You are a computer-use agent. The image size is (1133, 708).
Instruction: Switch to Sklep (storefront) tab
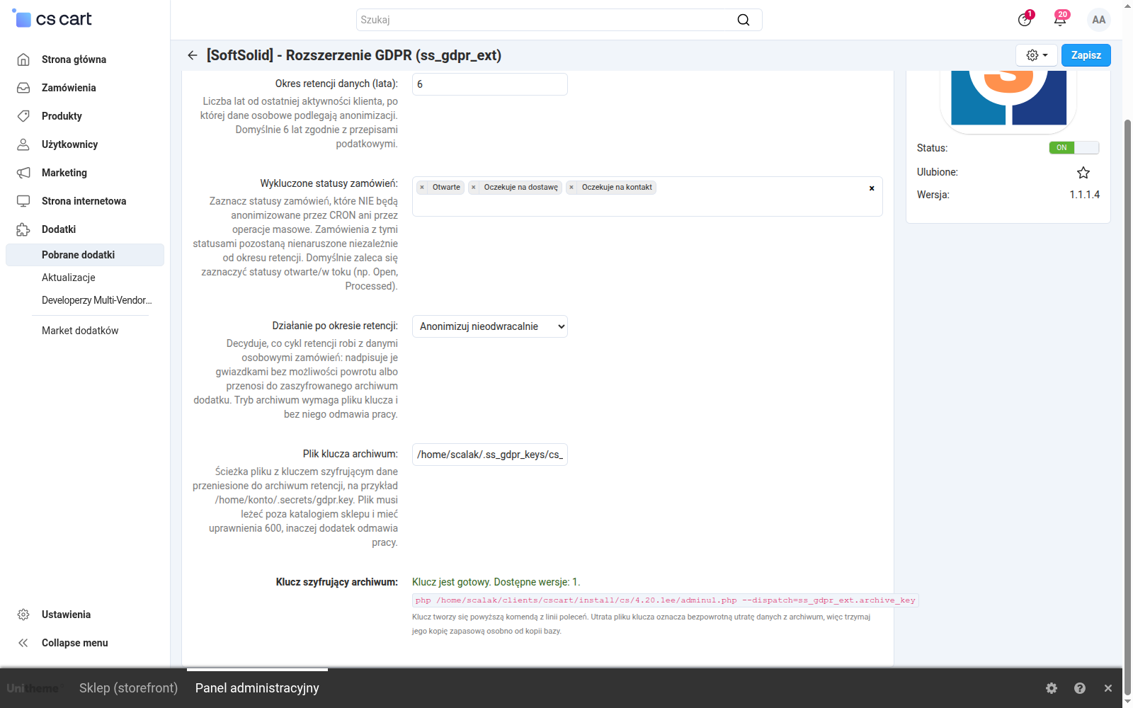point(128,688)
